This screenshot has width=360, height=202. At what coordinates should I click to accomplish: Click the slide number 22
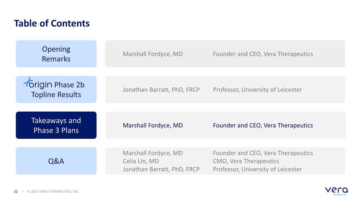16,192
